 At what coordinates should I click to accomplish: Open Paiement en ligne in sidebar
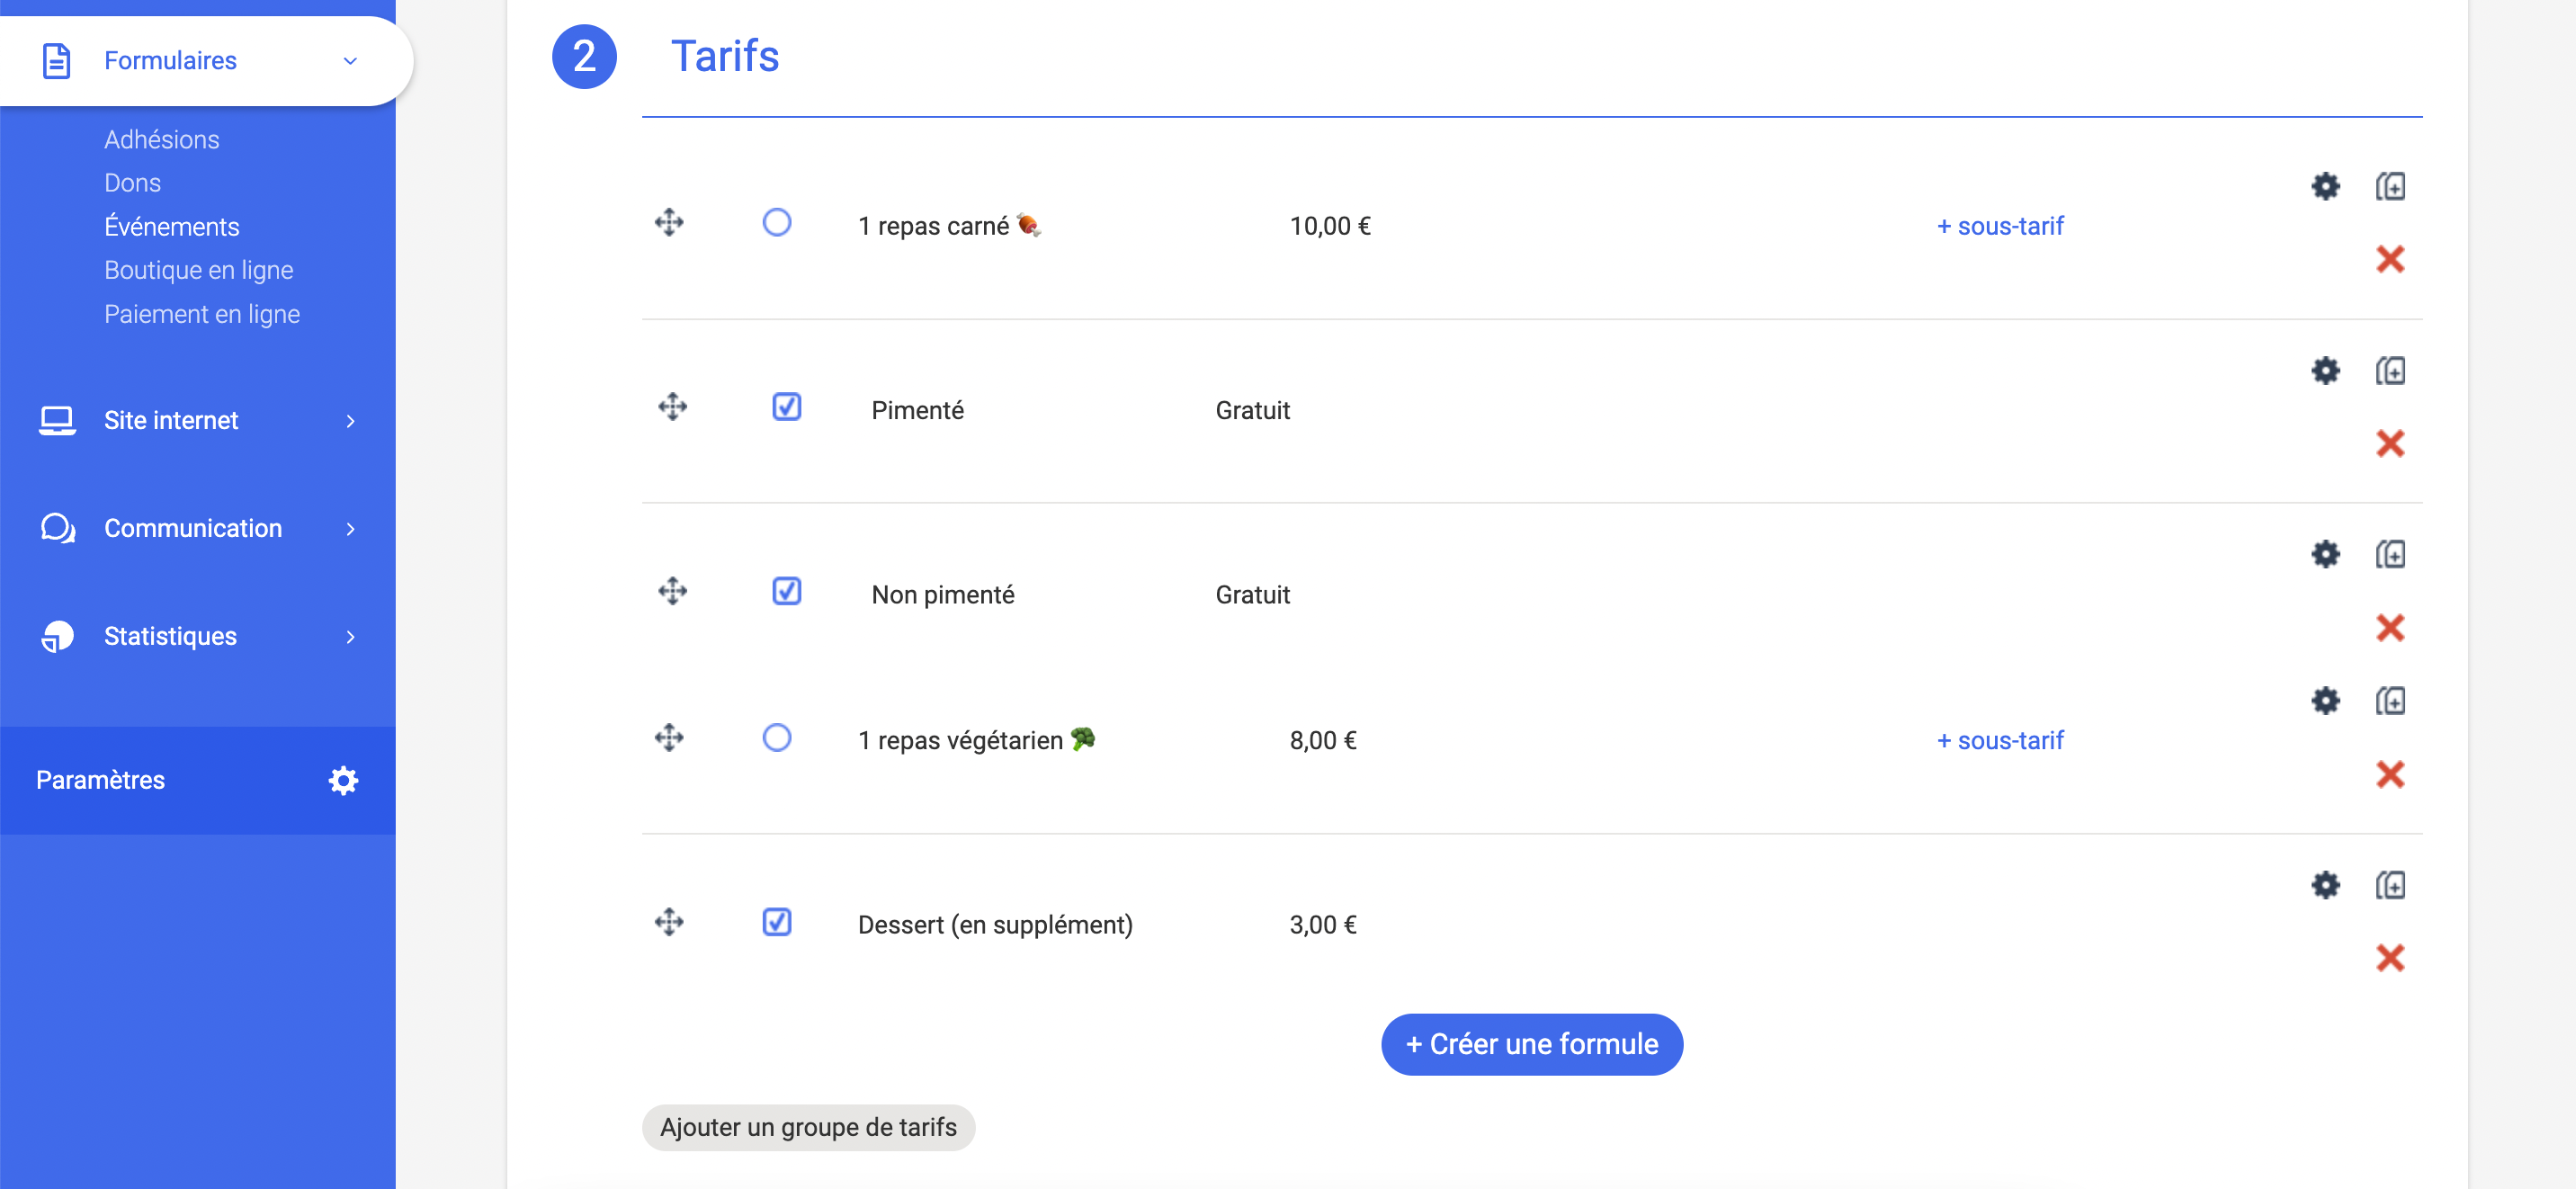(202, 314)
